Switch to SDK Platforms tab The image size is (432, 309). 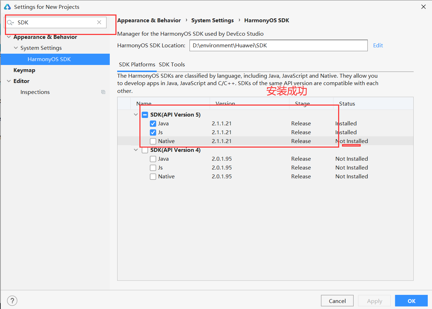[137, 65]
